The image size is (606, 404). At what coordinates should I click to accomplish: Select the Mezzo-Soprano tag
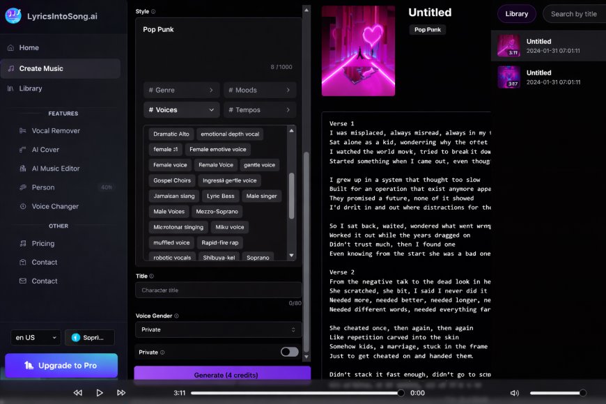(217, 212)
